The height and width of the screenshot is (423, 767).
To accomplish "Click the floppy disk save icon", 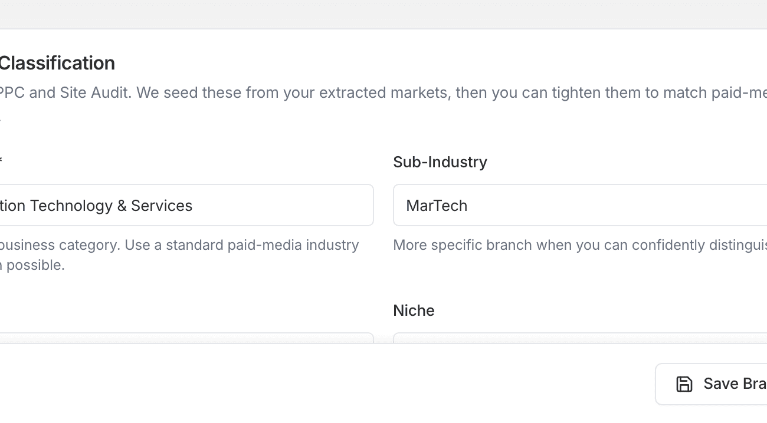I will click(684, 384).
